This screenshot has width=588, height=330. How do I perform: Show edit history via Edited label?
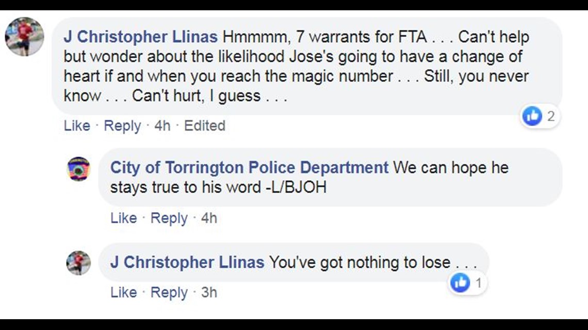click(205, 126)
